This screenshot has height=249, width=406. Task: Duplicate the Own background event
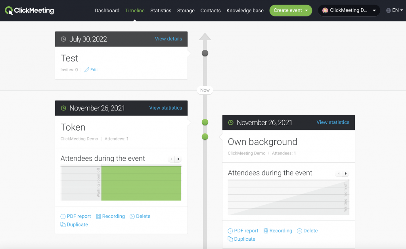[x=244, y=239]
